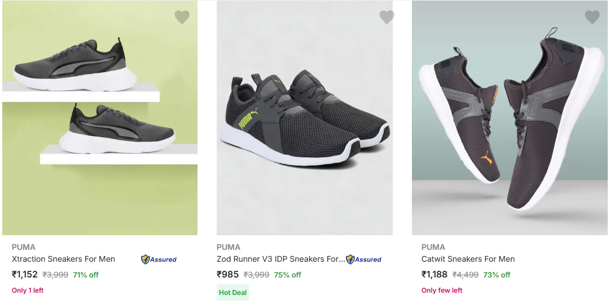Click the ₹985 price
610x304 pixels.
click(x=228, y=275)
